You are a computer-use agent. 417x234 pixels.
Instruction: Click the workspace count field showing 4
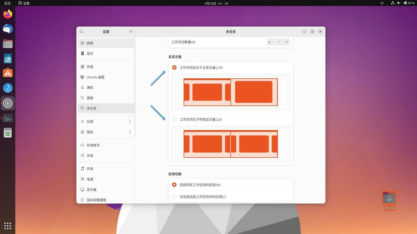coord(271,42)
